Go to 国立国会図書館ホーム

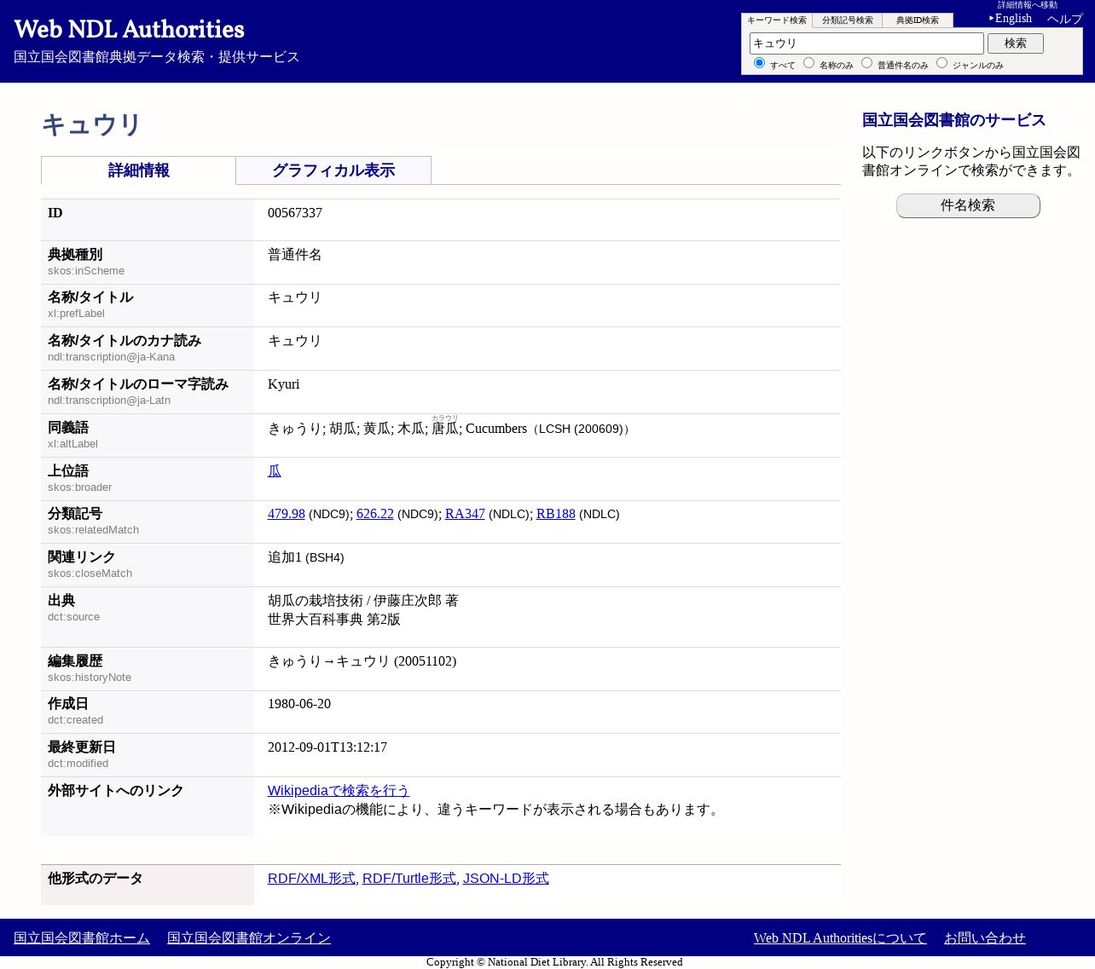point(82,938)
